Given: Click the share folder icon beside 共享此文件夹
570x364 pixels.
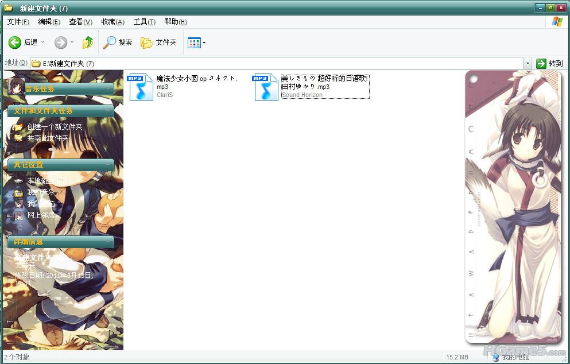Looking at the screenshot, I should click(x=18, y=138).
